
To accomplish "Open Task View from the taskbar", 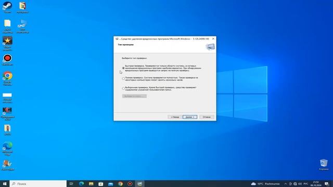I will click(x=71, y=183).
